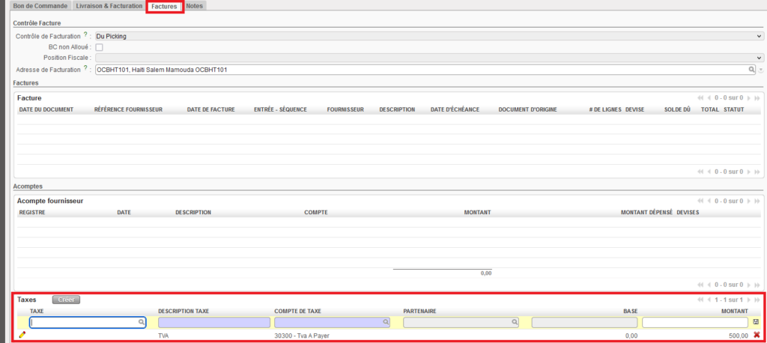Viewport: 767px width, 343px height.
Task: Go to next page in Taxes list
Action: (748, 300)
